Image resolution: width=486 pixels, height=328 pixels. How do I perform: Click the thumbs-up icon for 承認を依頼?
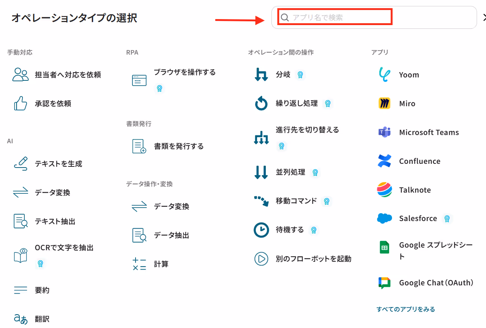click(20, 104)
